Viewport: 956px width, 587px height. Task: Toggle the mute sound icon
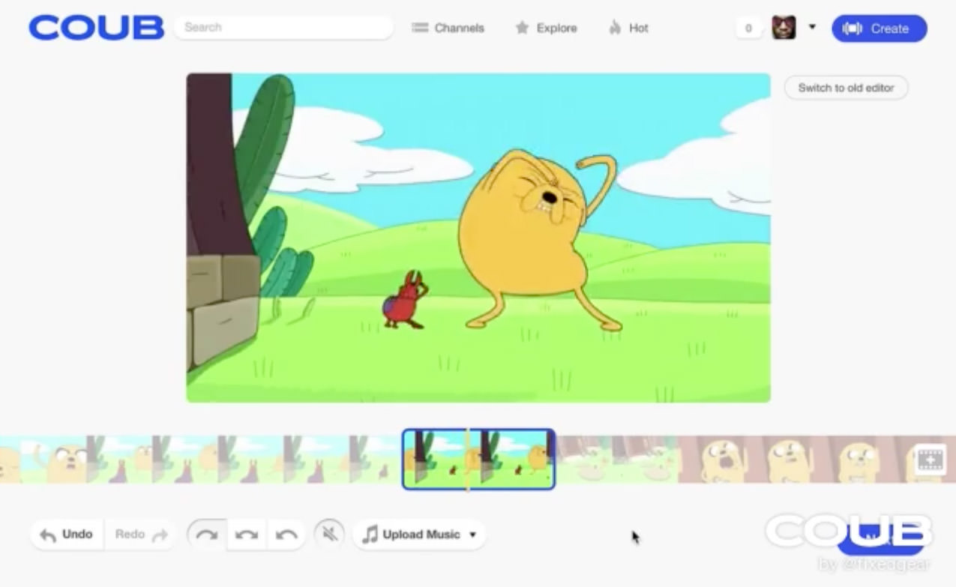coord(329,535)
